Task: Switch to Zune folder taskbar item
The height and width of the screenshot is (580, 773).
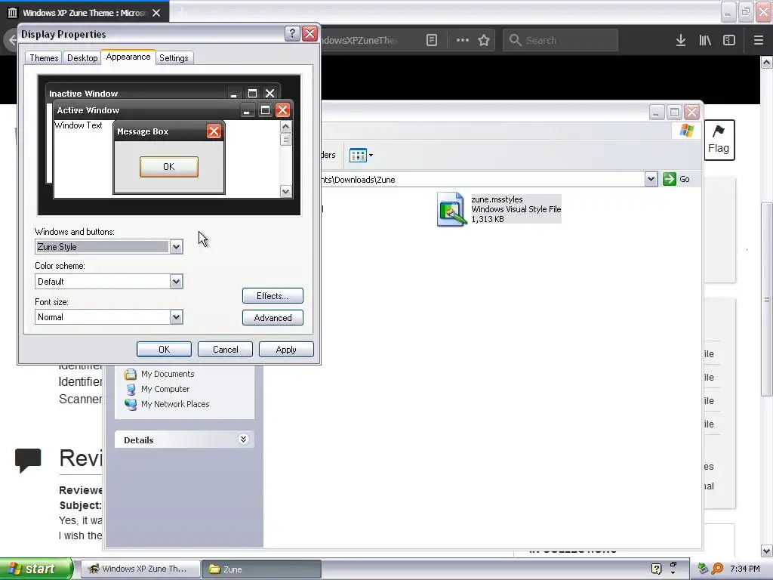Action: tap(261, 569)
